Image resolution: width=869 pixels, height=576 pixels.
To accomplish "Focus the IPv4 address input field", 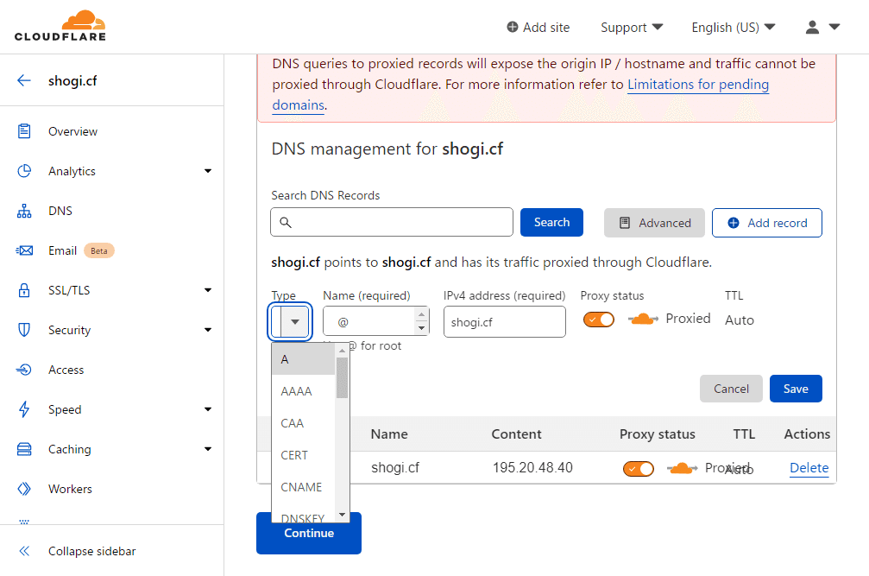I will tap(504, 321).
